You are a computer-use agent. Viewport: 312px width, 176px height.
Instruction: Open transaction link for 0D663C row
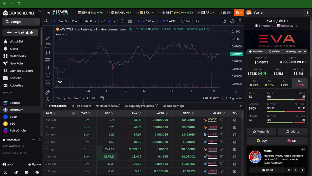point(235,120)
